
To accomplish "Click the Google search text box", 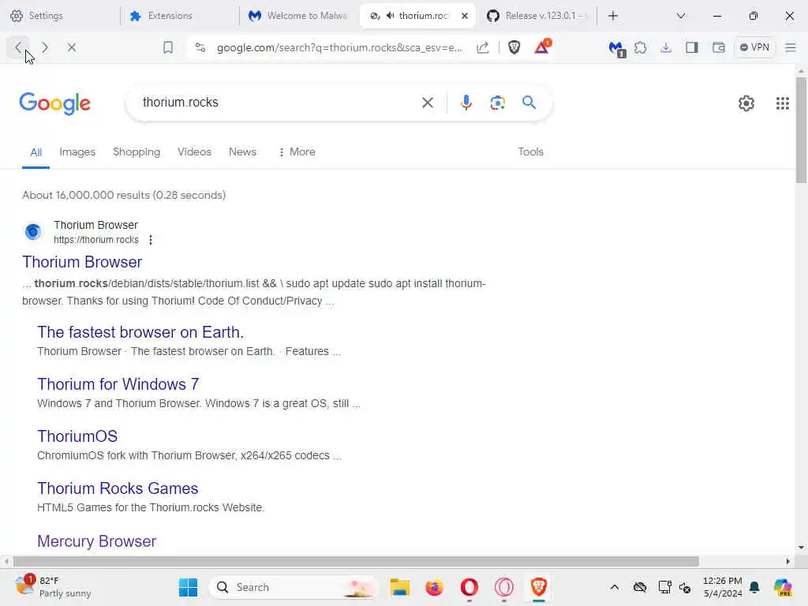I will 279,103.
